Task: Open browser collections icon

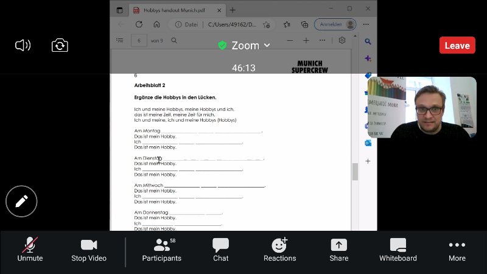Action: tap(305, 24)
